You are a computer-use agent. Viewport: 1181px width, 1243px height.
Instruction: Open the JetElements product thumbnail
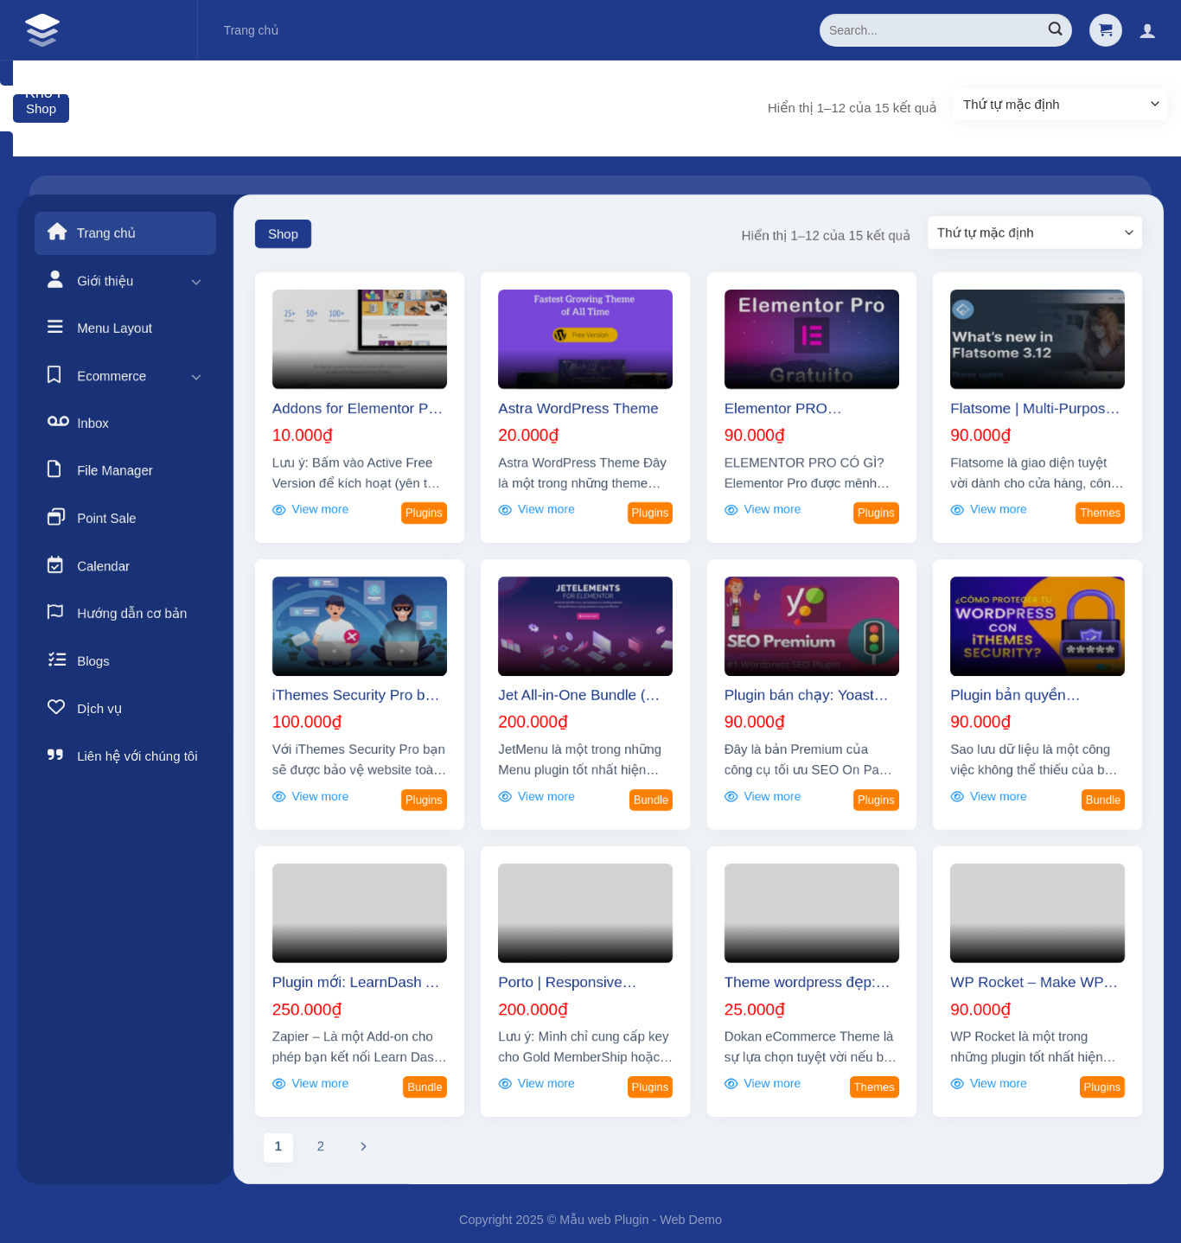(585, 626)
